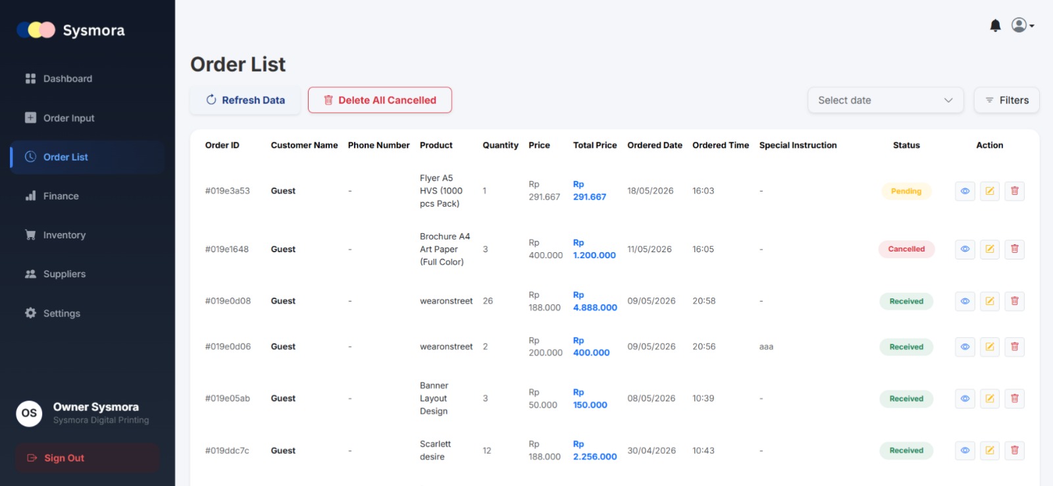Delete order #019e3a53
This screenshot has height=486, width=1053.
tap(1015, 191)
